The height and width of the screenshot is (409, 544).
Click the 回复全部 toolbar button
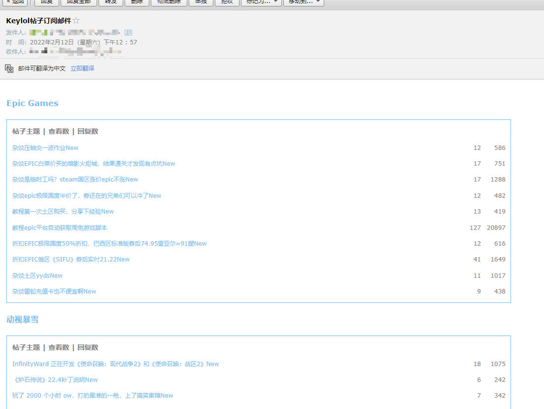click(x=79, y=2)
